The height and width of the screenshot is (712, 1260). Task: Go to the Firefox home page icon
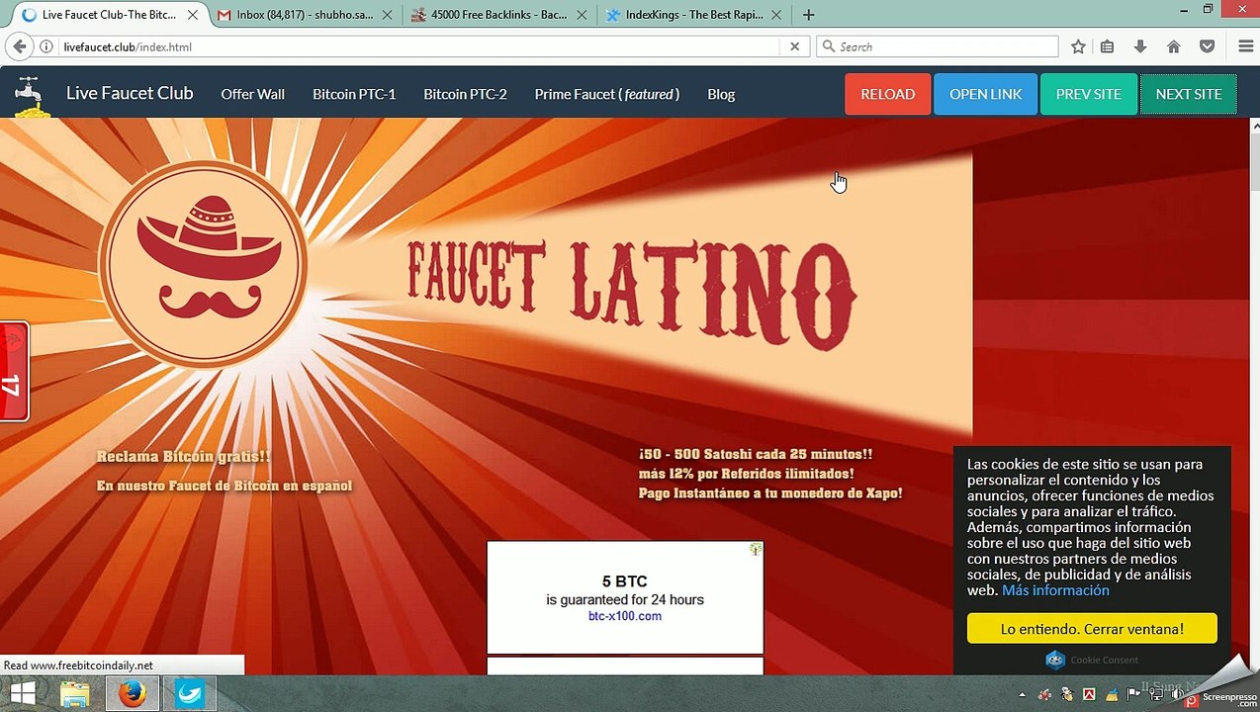point(1174,46)
